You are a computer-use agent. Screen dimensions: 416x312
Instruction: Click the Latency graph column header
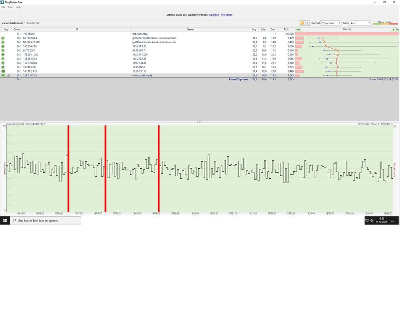347,29
